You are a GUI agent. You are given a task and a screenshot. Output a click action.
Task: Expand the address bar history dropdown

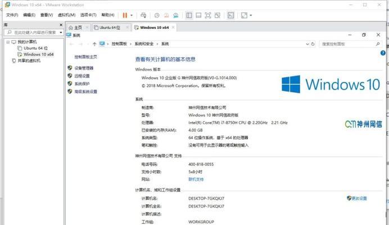point(307,44)
